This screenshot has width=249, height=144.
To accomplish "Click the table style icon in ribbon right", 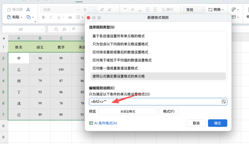I will point(234,10).
